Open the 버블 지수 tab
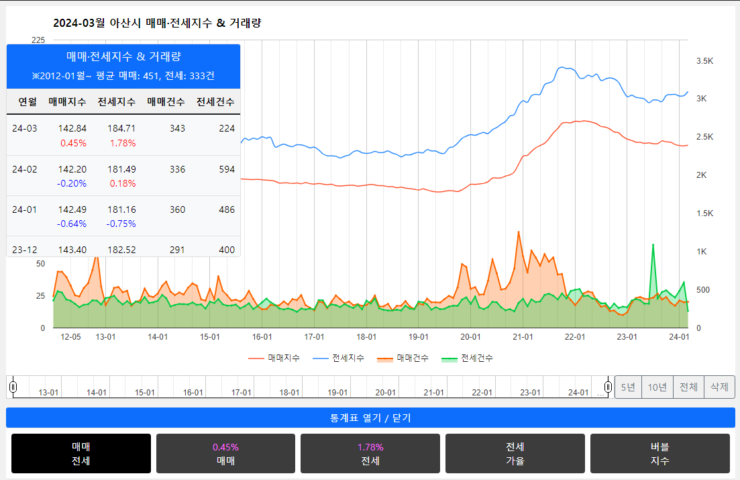This screenshot has height=480, width=740. (659, 454)
